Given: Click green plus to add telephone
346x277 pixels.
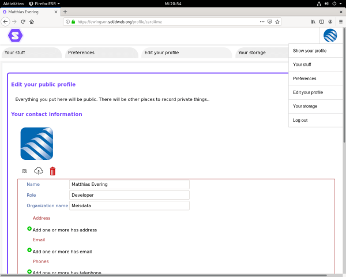Looking at the screenshot, I should point(29,271).
